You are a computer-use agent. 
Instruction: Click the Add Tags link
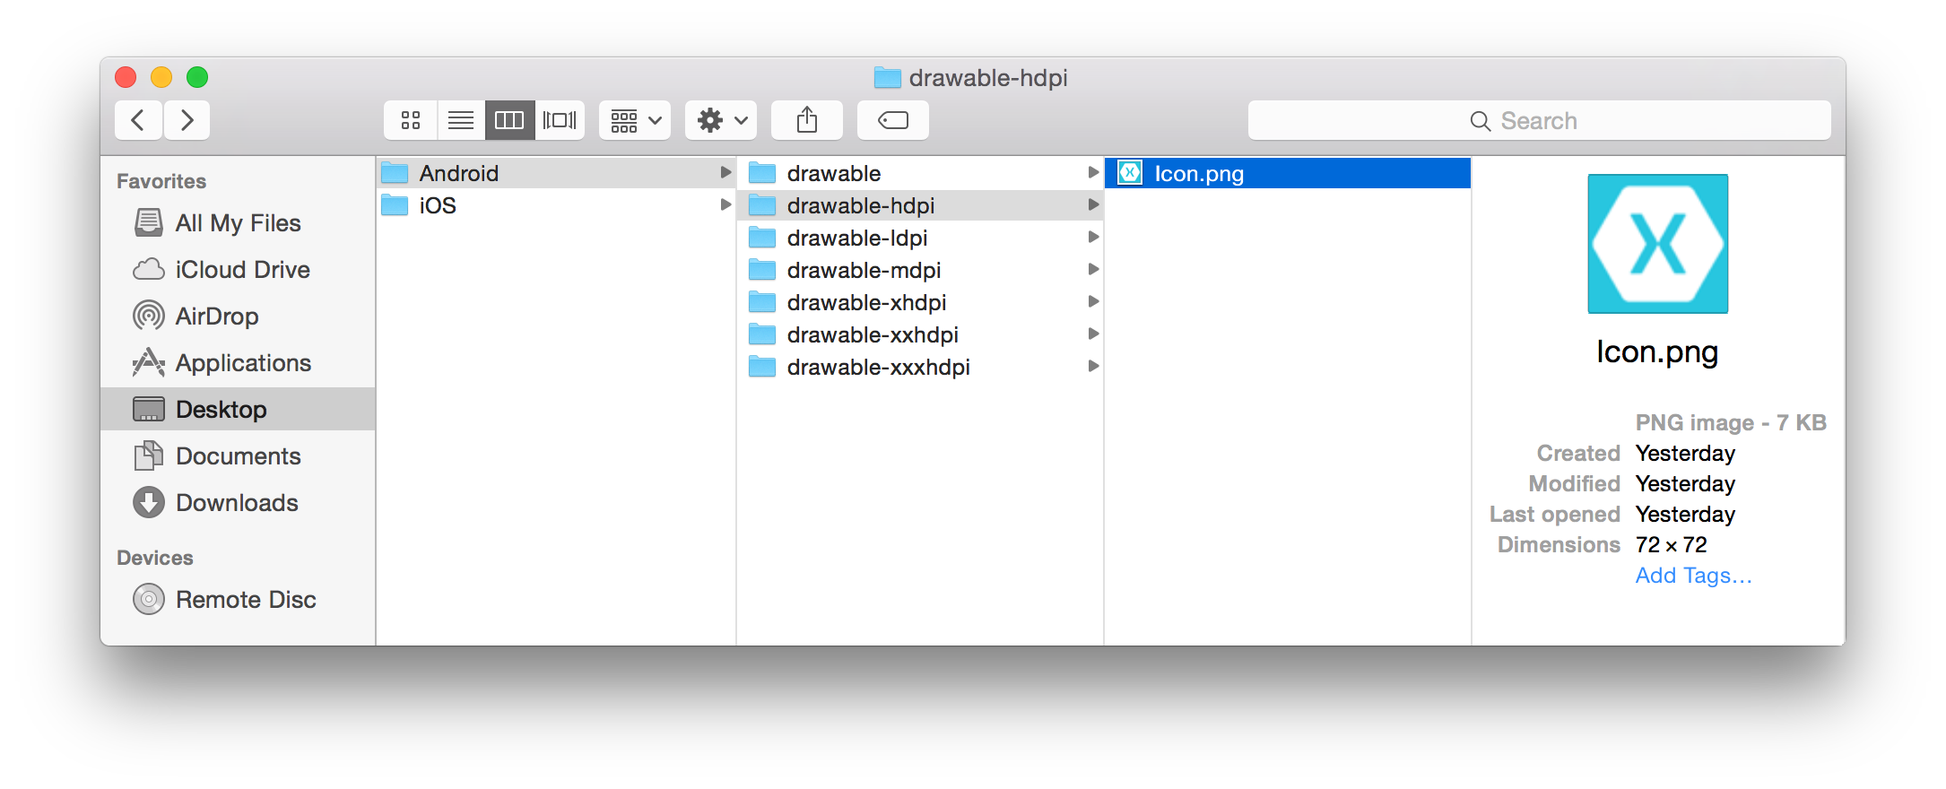coord(1693,576)
